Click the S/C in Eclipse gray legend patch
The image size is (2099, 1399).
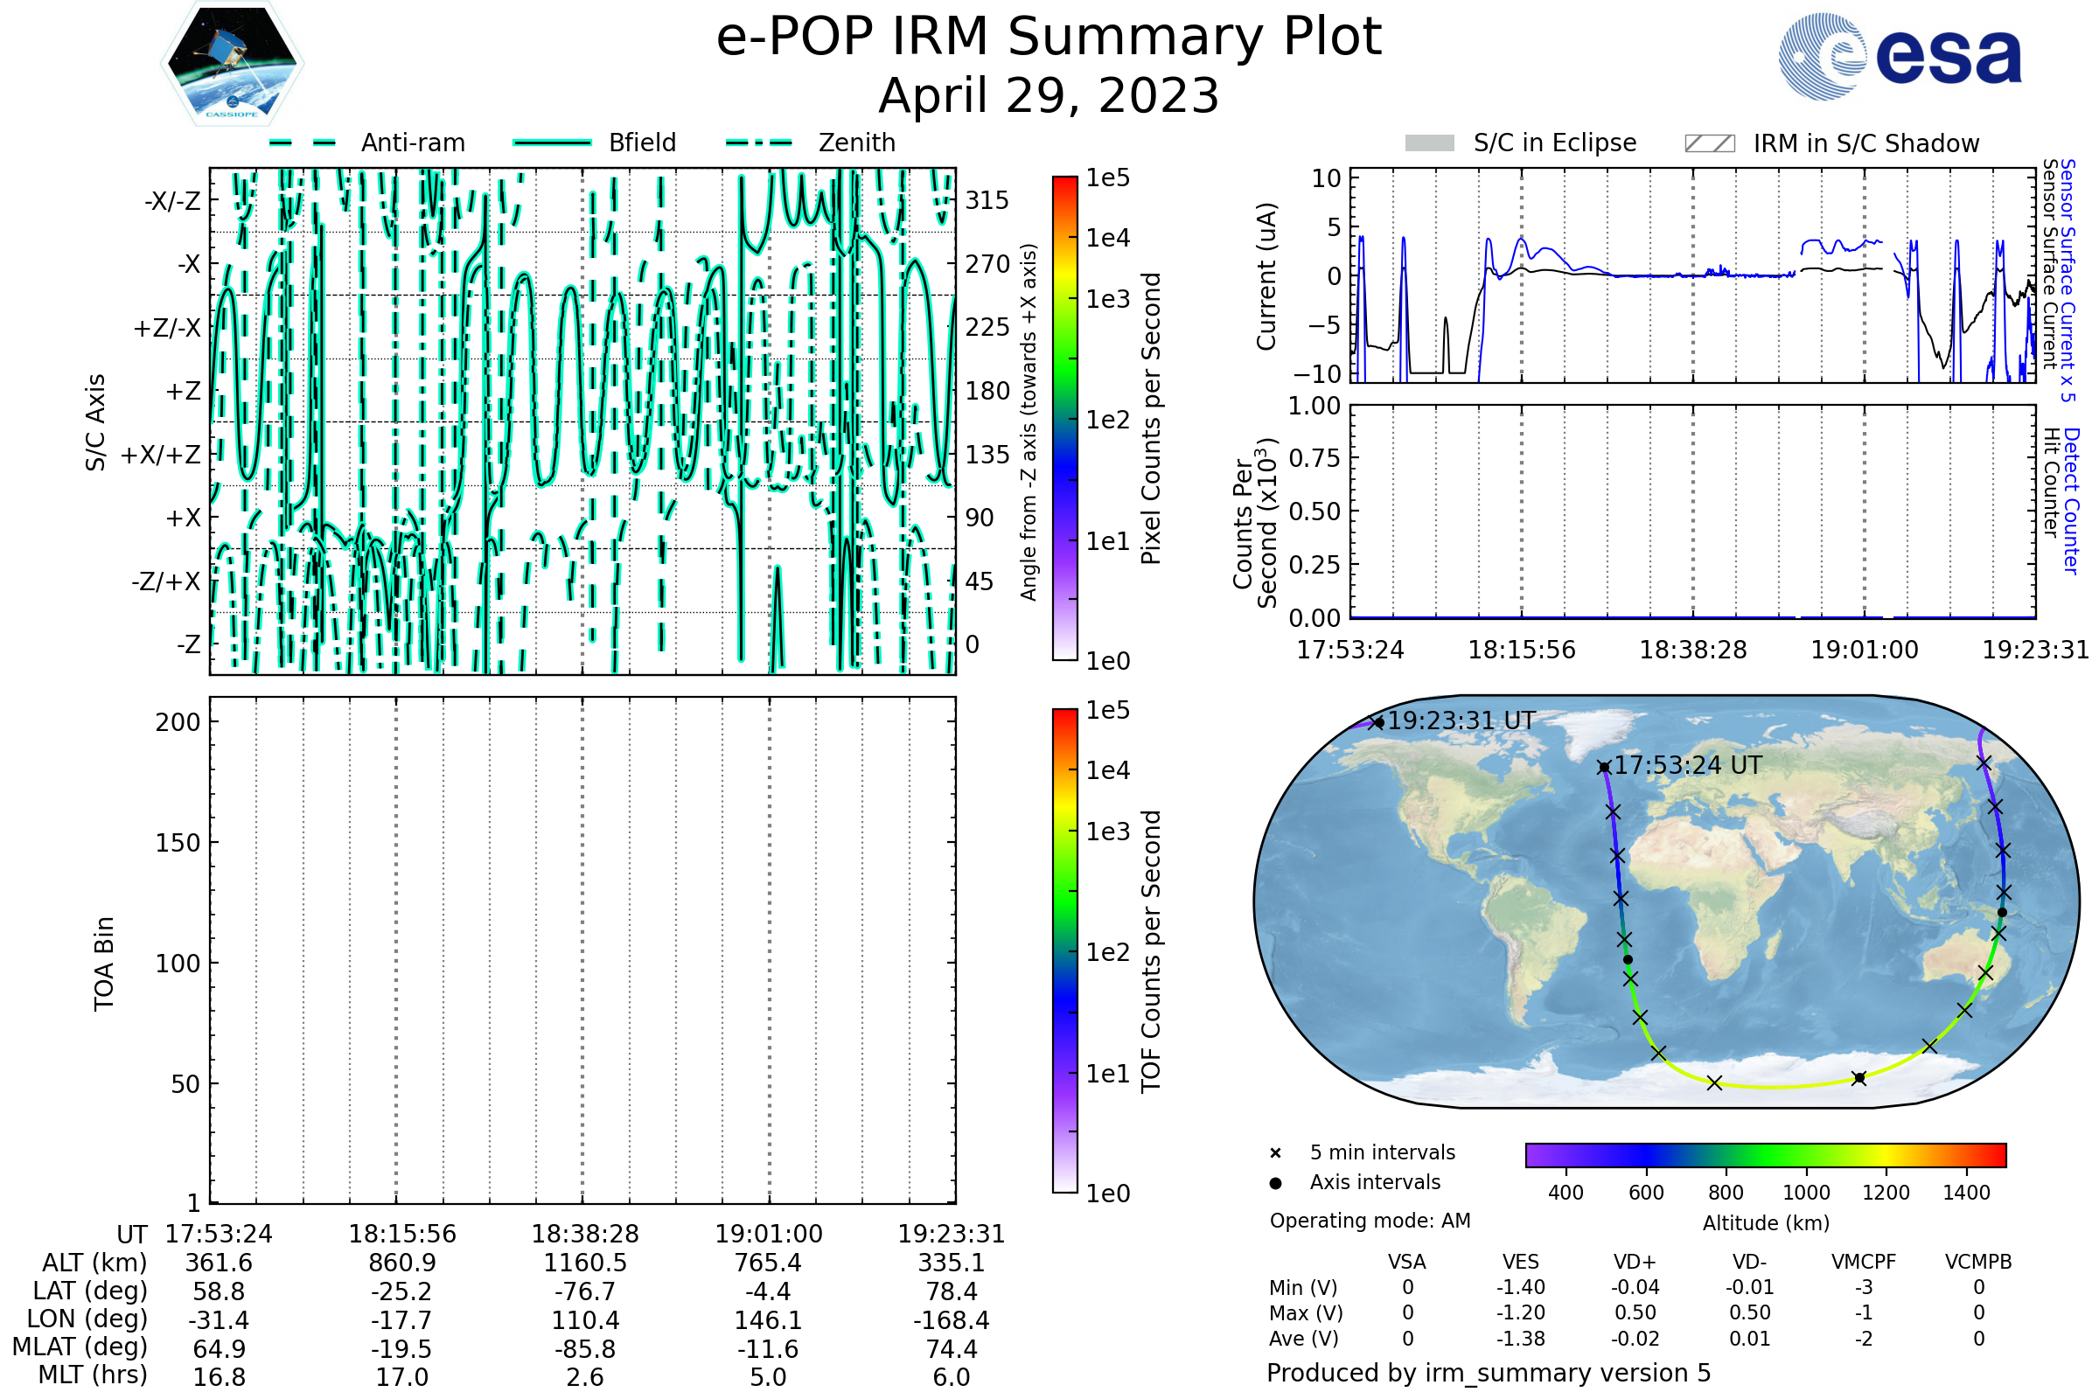[x=1429, y=143]
